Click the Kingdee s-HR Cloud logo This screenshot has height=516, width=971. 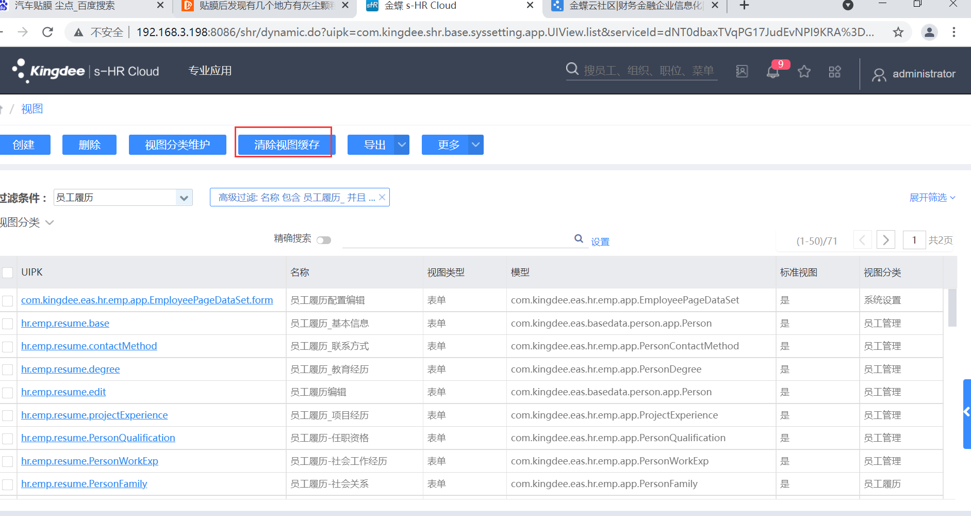(x=86, y=71)
